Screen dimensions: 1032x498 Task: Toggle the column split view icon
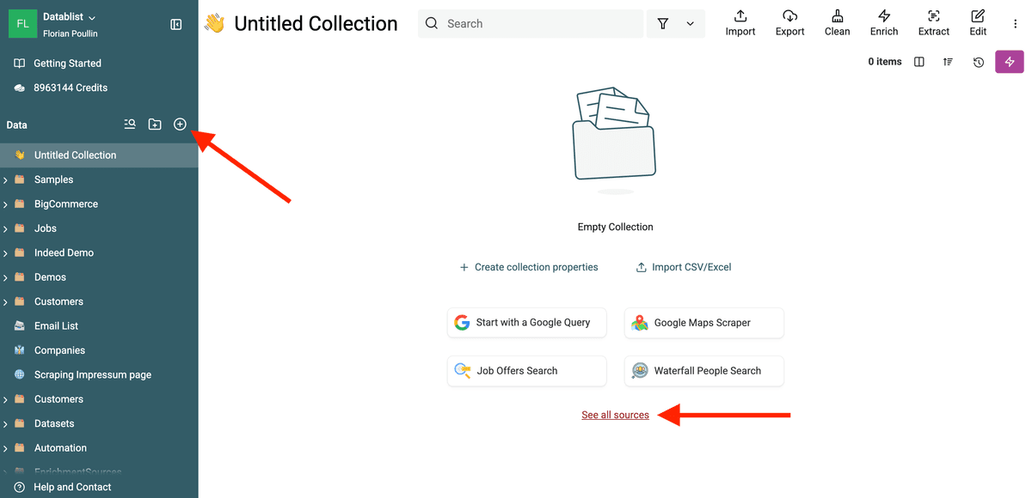click(x=919, y=62)
